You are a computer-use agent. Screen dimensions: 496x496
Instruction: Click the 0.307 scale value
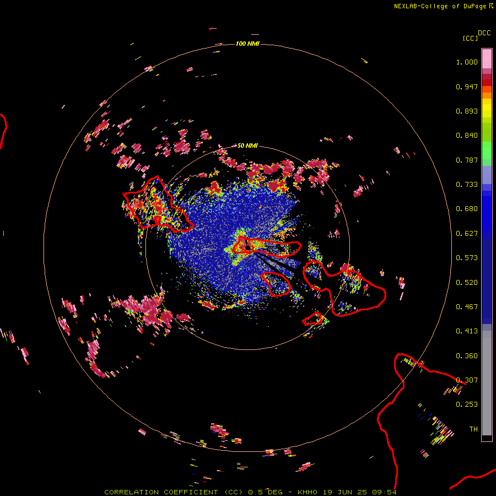(467, 380)
